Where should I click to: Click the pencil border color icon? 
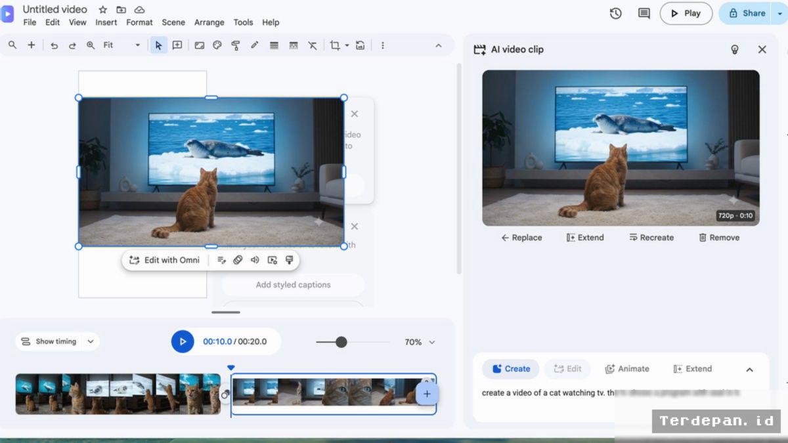(254, 45)
